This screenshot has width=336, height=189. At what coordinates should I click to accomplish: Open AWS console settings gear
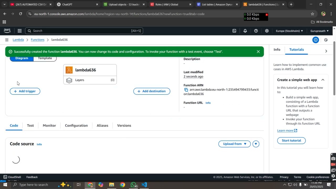(x=267, y=31)
